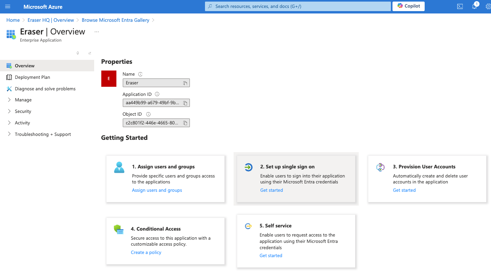The height and width of the screenshot is (271, 491).
Task: Launch Cloud Shell from top bar
Action: click(460, 6)
